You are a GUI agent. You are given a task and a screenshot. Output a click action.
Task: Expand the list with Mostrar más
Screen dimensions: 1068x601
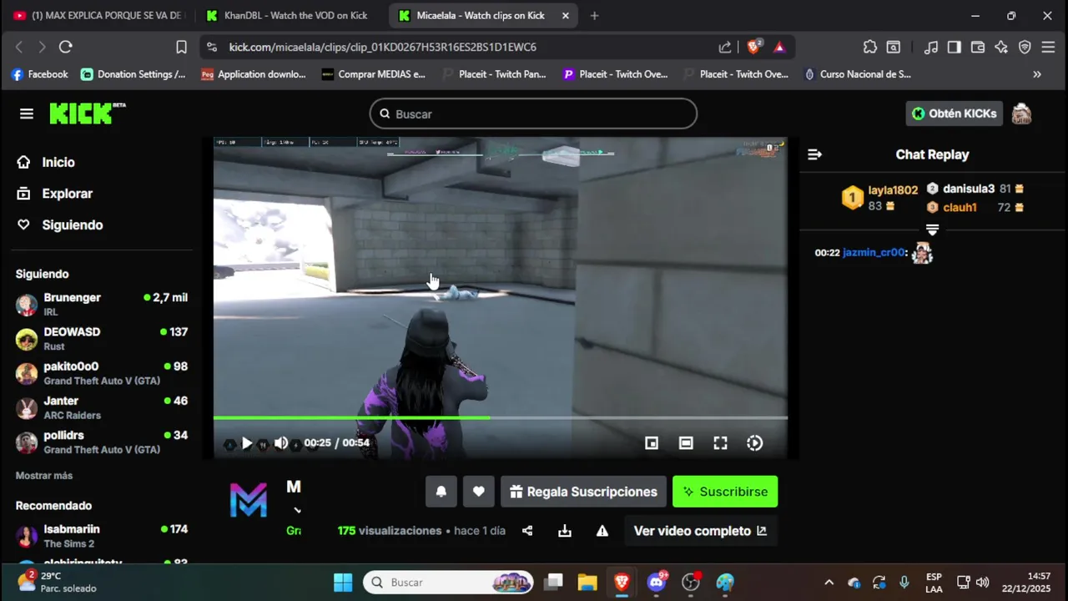pos(44,475)
